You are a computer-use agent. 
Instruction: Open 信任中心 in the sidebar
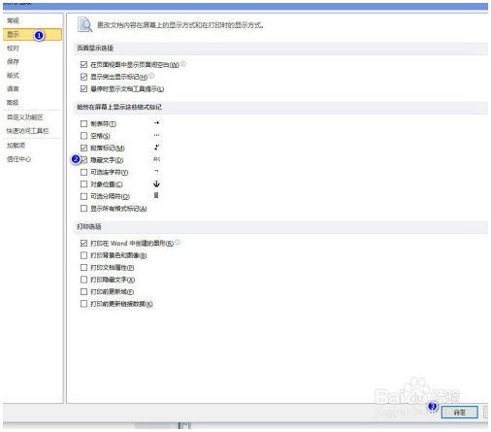[18, 159]
